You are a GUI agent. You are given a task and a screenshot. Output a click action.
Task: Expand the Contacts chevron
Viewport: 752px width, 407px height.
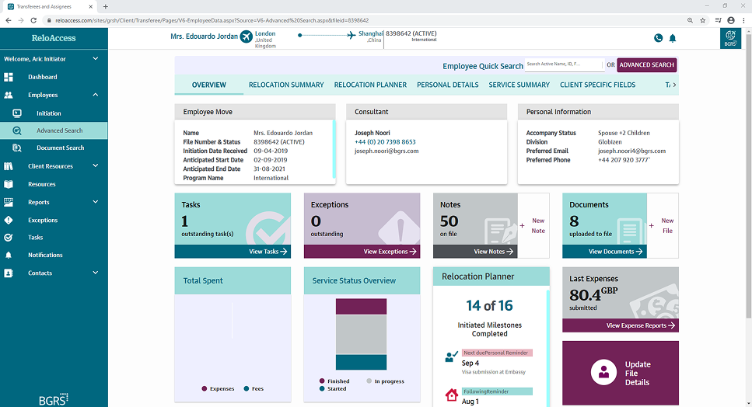pyautogui.click(x=96, y=273)
